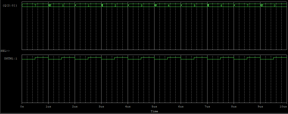
Task: Click the 6us time axis label
Action: tap(181, 107)
